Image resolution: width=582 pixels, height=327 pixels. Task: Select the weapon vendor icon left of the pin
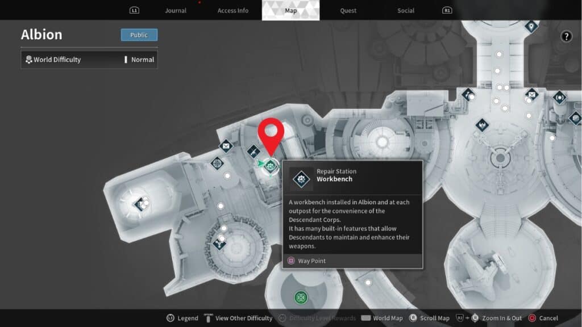253,151
